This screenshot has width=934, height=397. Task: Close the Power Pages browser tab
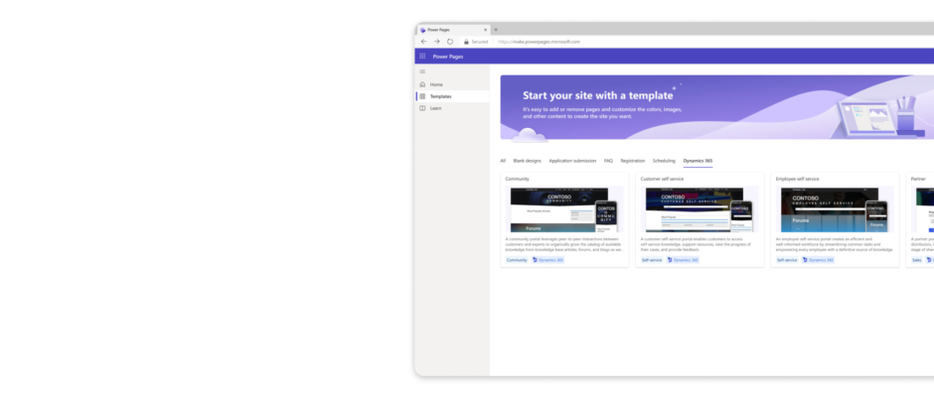point(486,30)
